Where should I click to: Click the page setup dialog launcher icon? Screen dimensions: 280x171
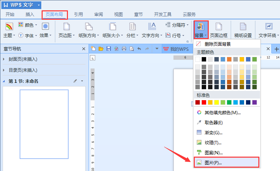click(187, 41)
